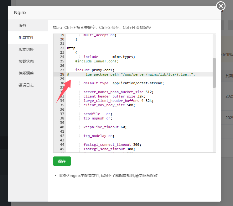Screen dimensions: 233x206
Task: Click '#include luawaf.conf;' line
Action: coord(97,61)
